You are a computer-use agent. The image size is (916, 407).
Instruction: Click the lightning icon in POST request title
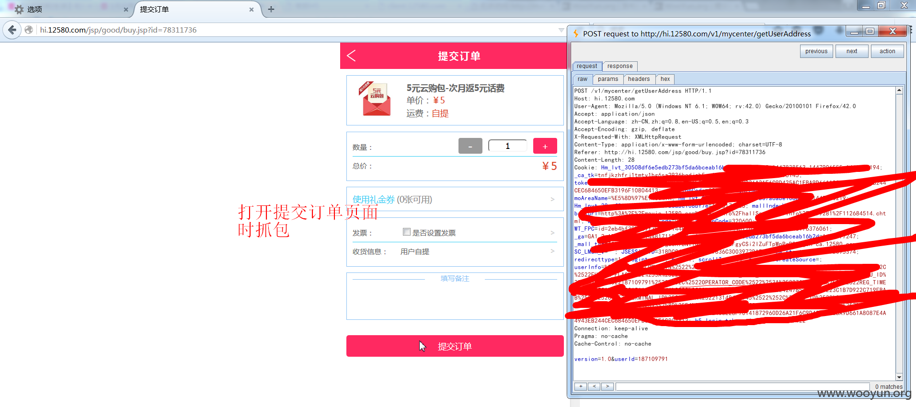[x=576, y=34]
